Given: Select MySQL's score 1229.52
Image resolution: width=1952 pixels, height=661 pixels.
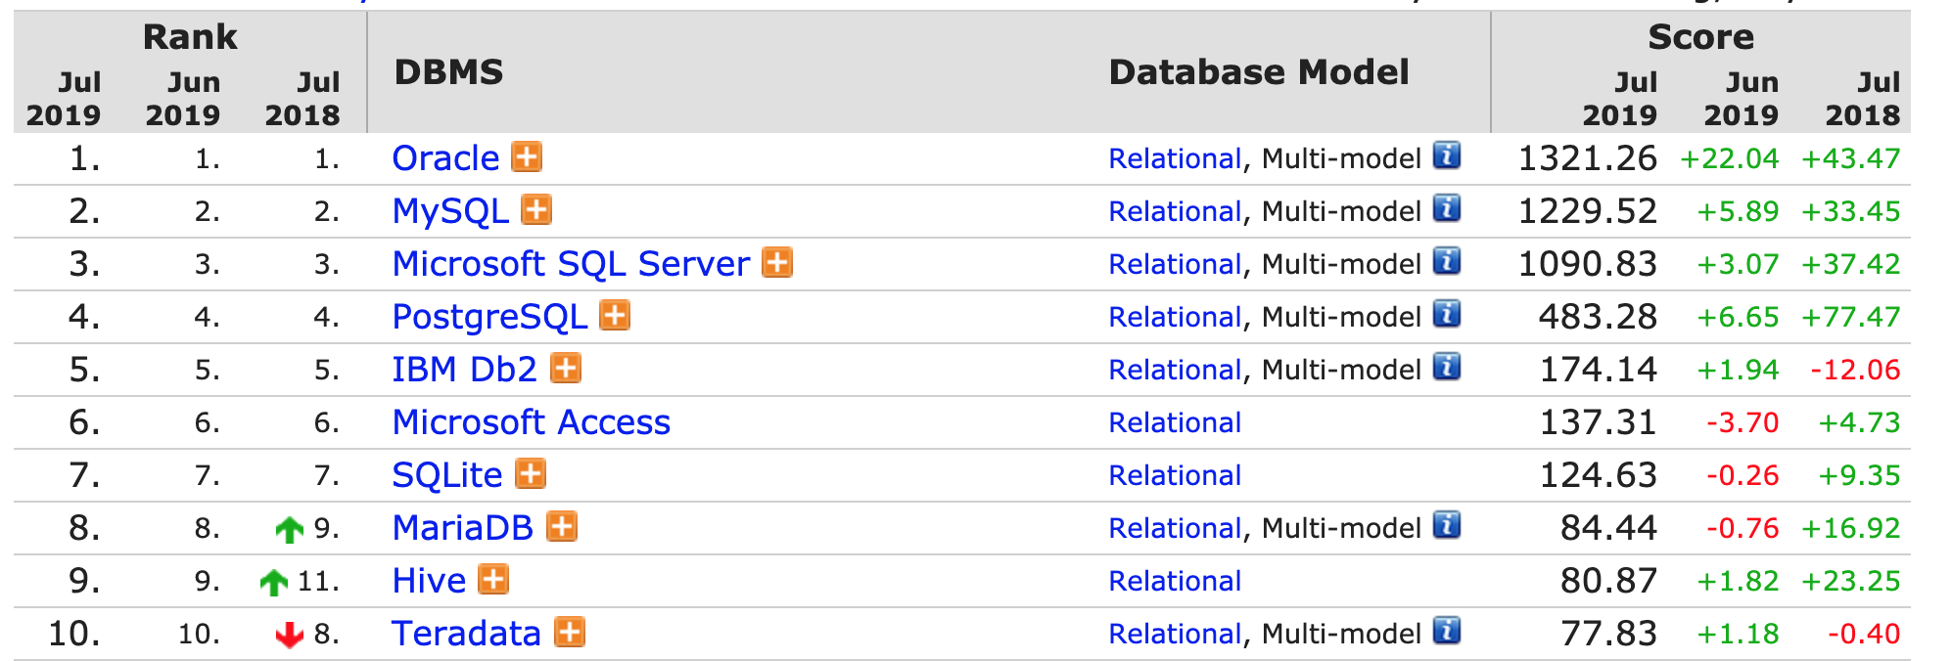Looking at the screenshot, I should tap(1587, 211).
